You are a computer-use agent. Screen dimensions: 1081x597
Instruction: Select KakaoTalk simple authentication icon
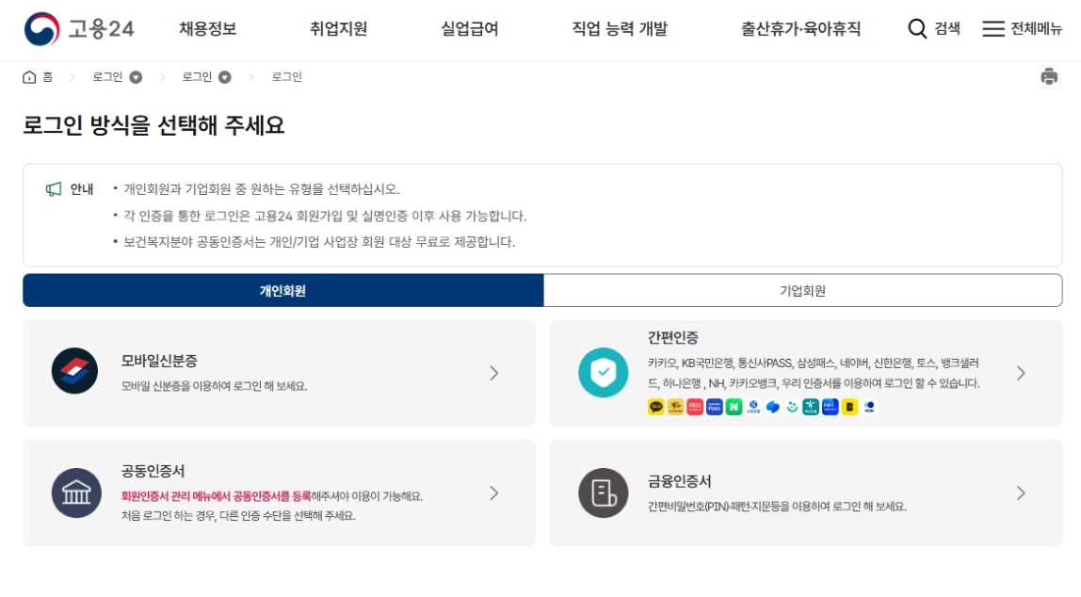coord(654,406)
